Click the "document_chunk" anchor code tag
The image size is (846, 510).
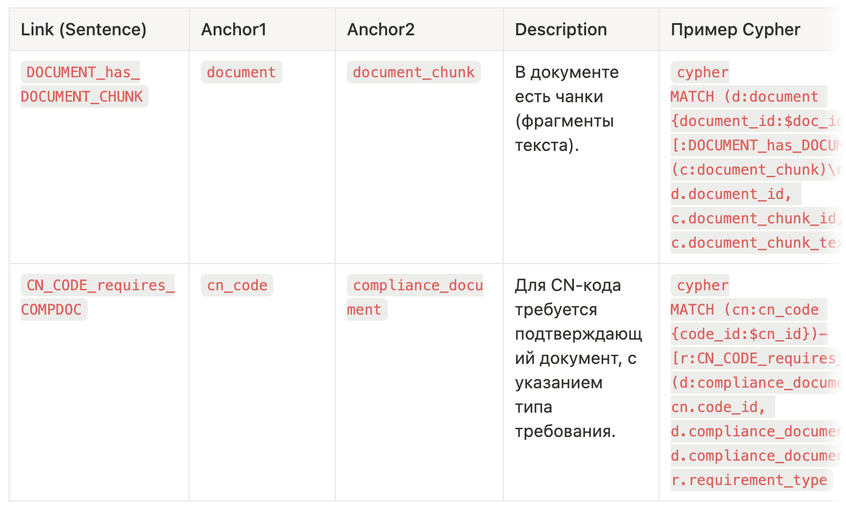pyautogui.click(x=413, y=72)
